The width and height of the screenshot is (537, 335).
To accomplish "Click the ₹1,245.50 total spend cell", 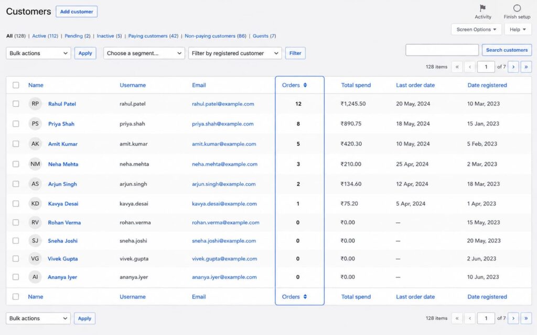I will coord(353,104).
